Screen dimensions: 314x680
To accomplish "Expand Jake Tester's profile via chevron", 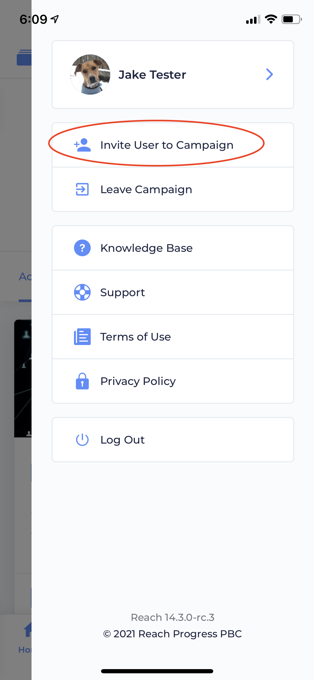I will 270,74.
